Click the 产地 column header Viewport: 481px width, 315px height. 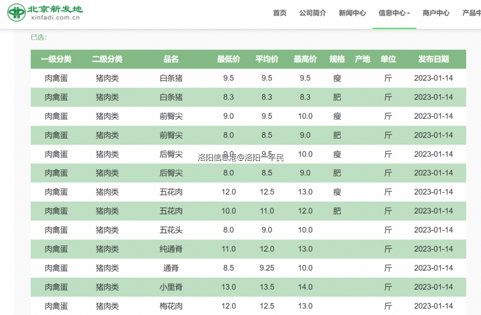pos(363,59)
